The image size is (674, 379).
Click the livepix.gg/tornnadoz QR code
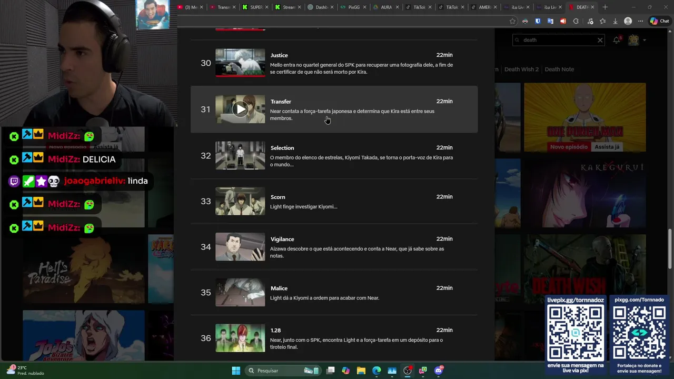coord(576,333)
